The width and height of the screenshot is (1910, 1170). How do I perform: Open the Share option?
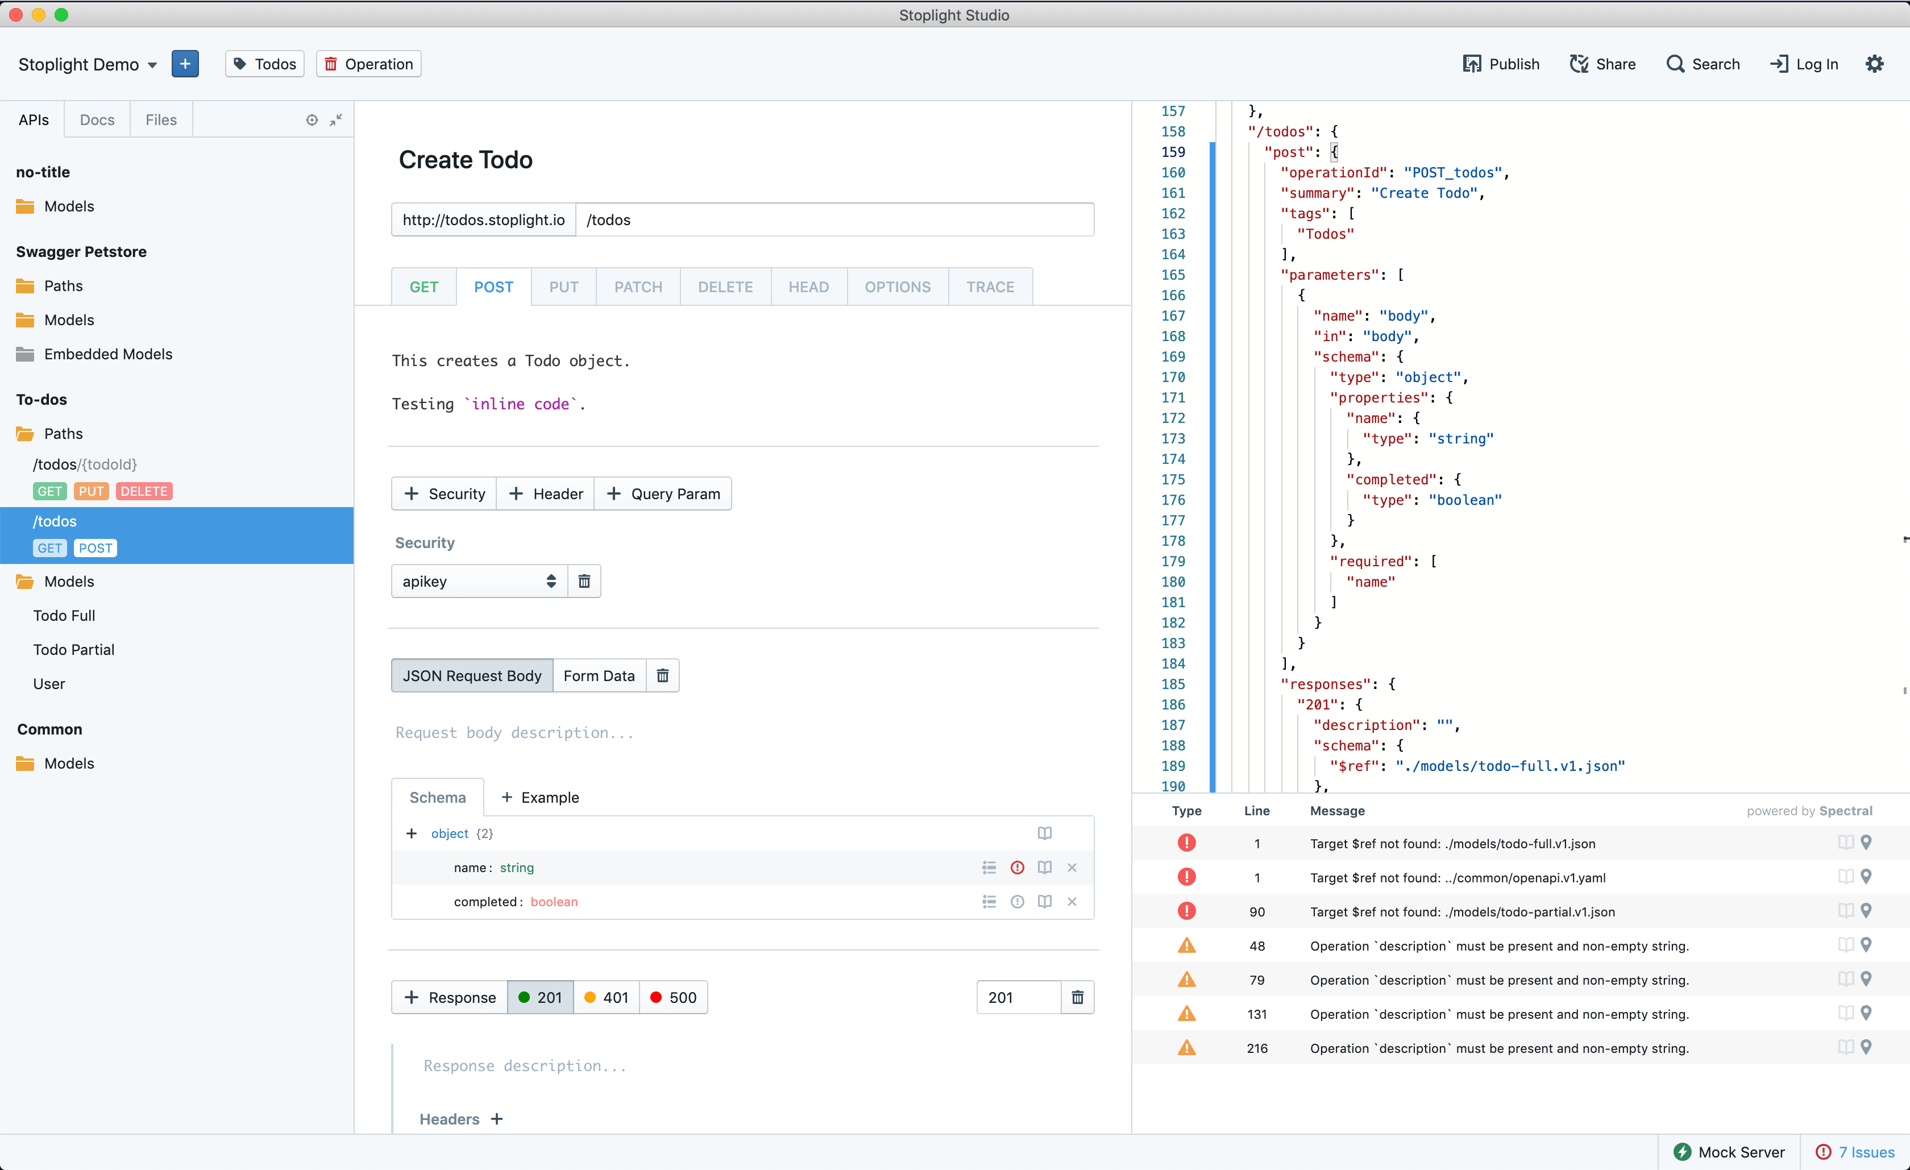(1602, 64)
